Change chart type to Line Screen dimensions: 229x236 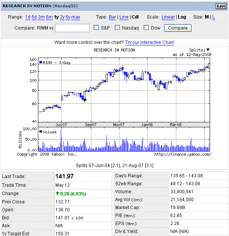click(x=124, y=17)
